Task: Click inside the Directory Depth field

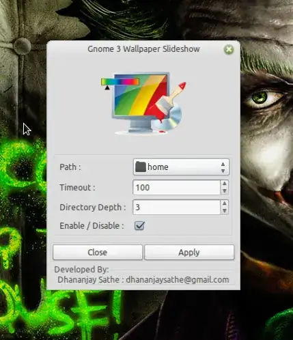Action: tap(176, 208)
